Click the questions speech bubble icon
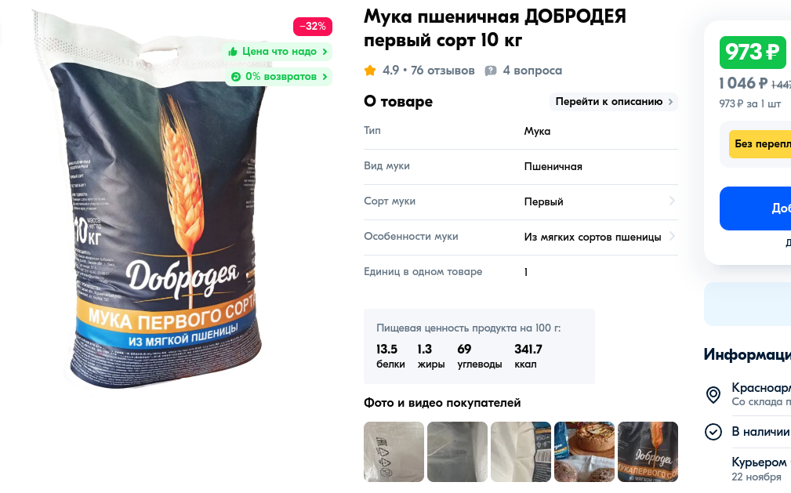Image resolution: width=791 pixels, height=493 pixels. (490, 71)
